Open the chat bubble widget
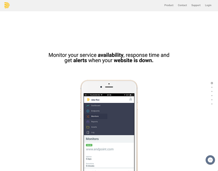The image size is (218, 171). click(210, 160)
